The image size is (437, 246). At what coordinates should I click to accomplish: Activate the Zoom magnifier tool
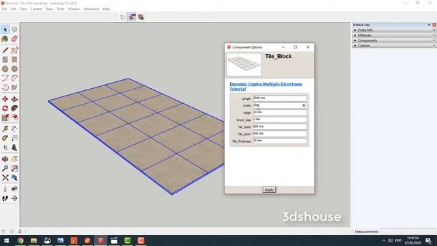(x=5, y=168)
